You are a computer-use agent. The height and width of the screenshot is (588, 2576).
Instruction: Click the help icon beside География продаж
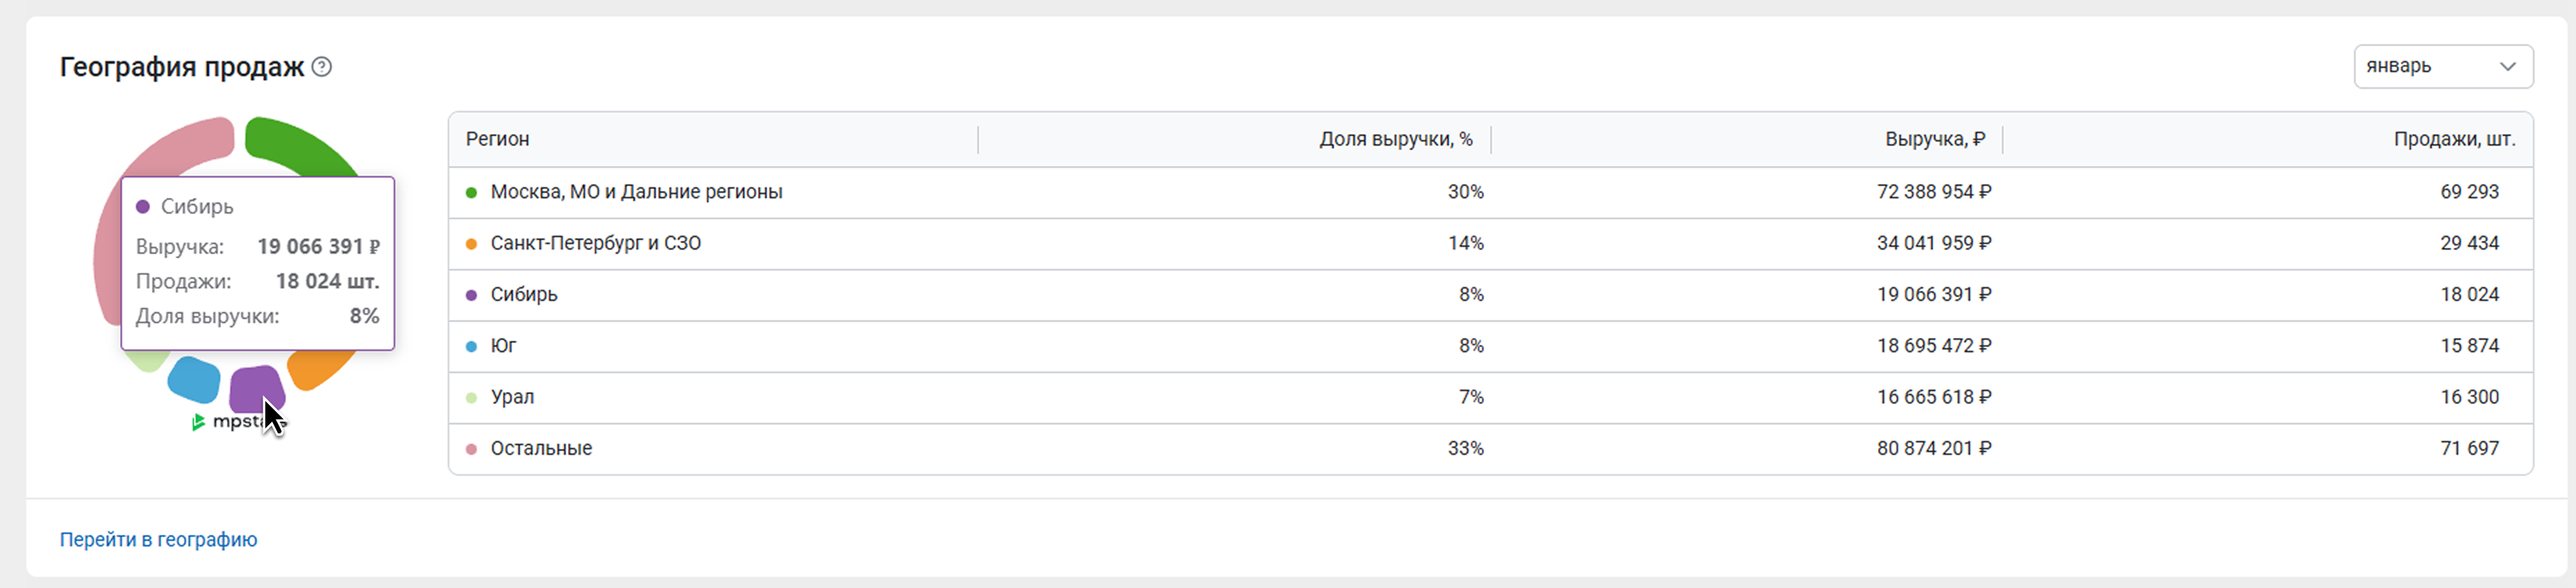pos(321,67)
